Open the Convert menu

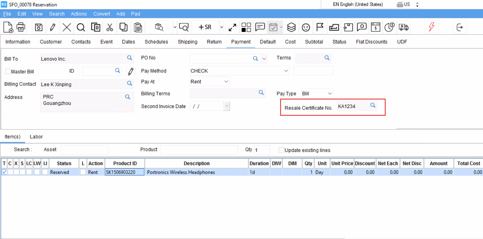(x=102, y=14)
